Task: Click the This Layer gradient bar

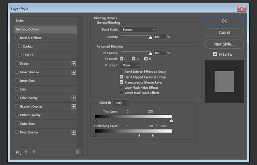Action: point(133,116)
